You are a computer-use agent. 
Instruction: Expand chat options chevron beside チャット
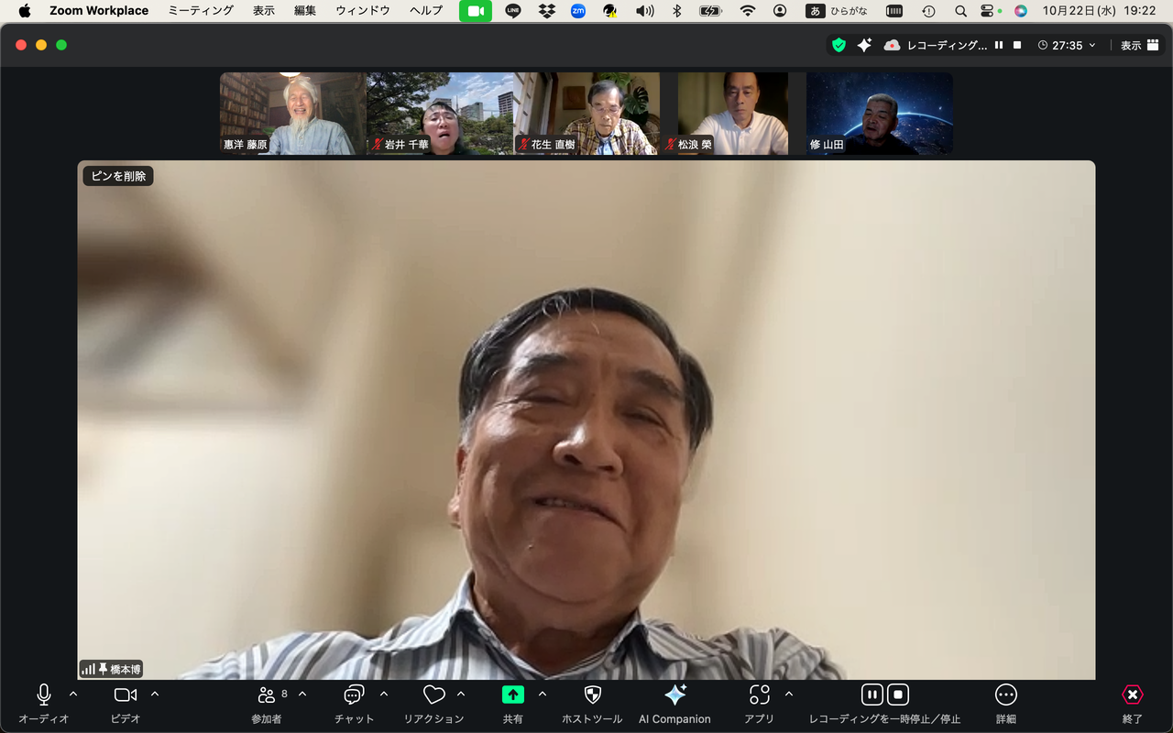384,694
